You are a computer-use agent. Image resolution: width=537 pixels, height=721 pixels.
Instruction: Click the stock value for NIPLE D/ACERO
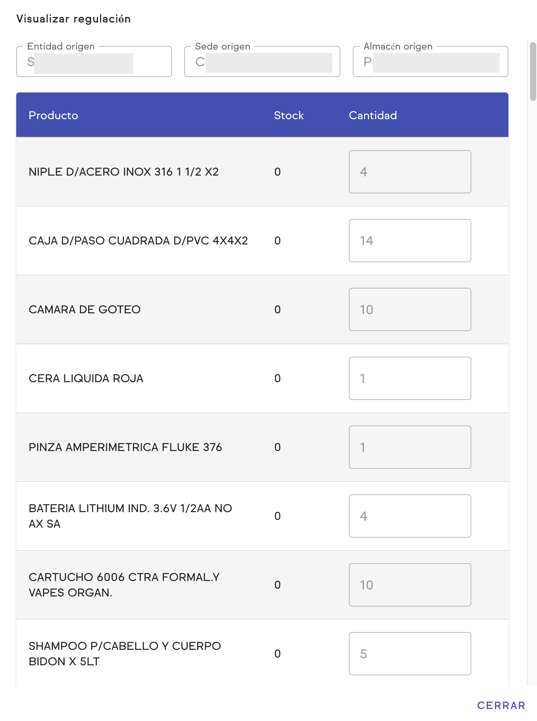(277, 172)
